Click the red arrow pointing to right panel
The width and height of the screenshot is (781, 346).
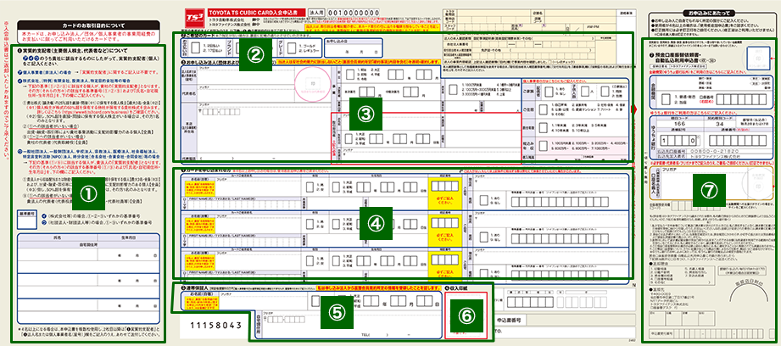[x=637, y=111]
